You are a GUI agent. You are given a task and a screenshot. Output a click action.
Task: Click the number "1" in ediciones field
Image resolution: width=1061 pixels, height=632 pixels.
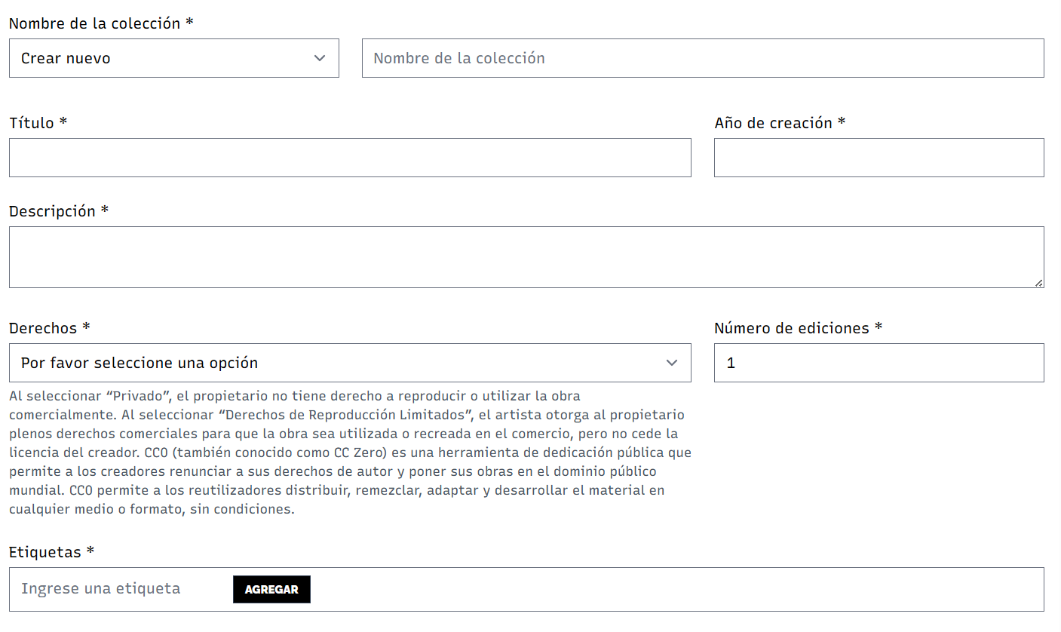[731, 363]
